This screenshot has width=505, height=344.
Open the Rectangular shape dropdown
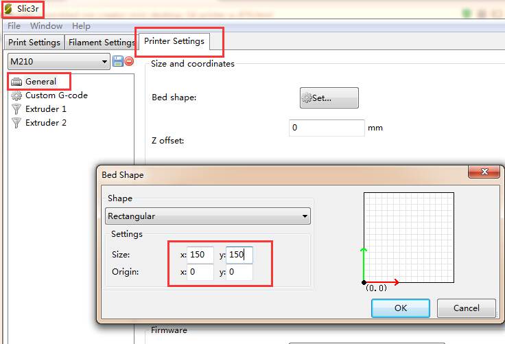pyautogui.click(x=208, y=216)
